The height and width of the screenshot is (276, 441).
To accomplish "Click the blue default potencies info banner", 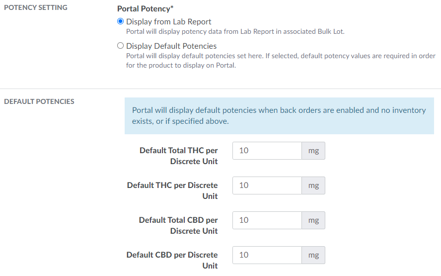I will coord(279,115).
